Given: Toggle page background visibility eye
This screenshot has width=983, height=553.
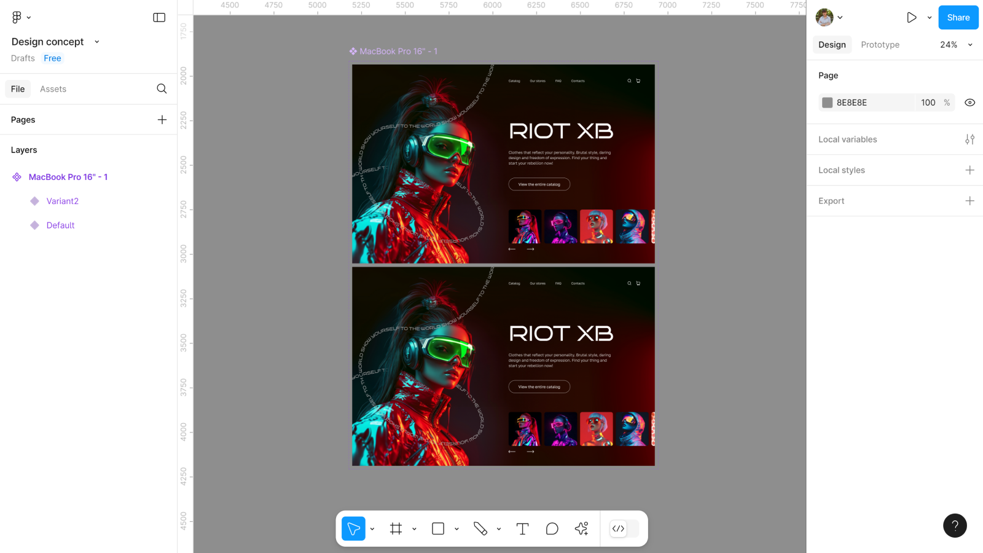Looking at the screenshot, I should click(969, 103).
